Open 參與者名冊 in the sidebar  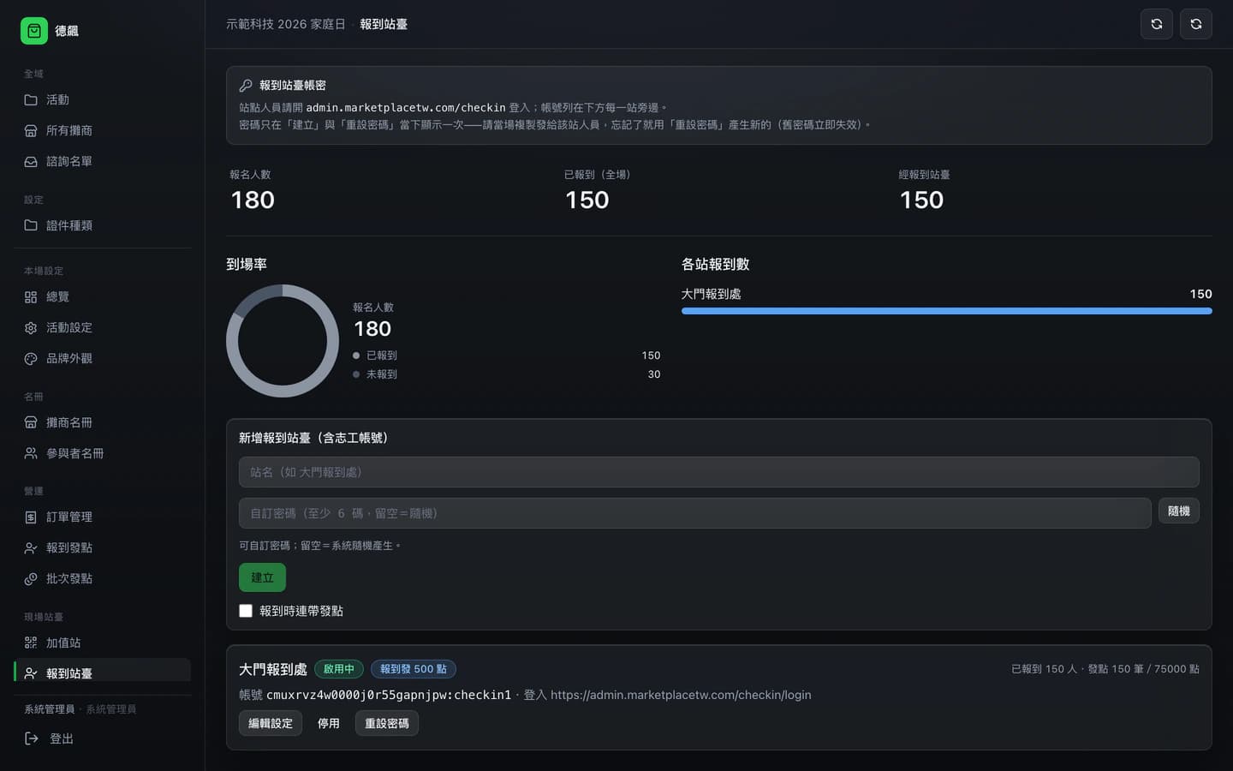103,453
